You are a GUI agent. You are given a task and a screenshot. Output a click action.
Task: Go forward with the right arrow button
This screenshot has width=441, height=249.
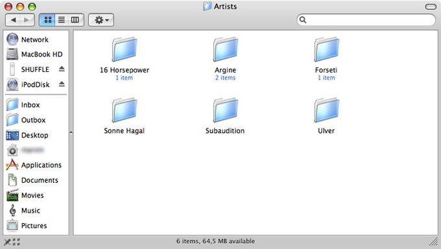(27, 19)
